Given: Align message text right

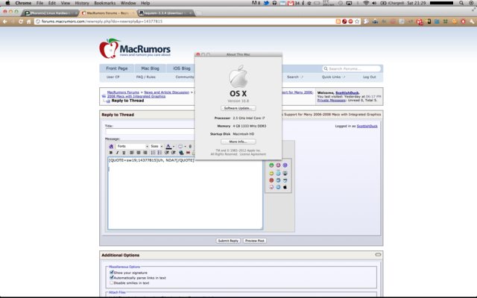Looking at the screenshot, I should click(145, 153).
